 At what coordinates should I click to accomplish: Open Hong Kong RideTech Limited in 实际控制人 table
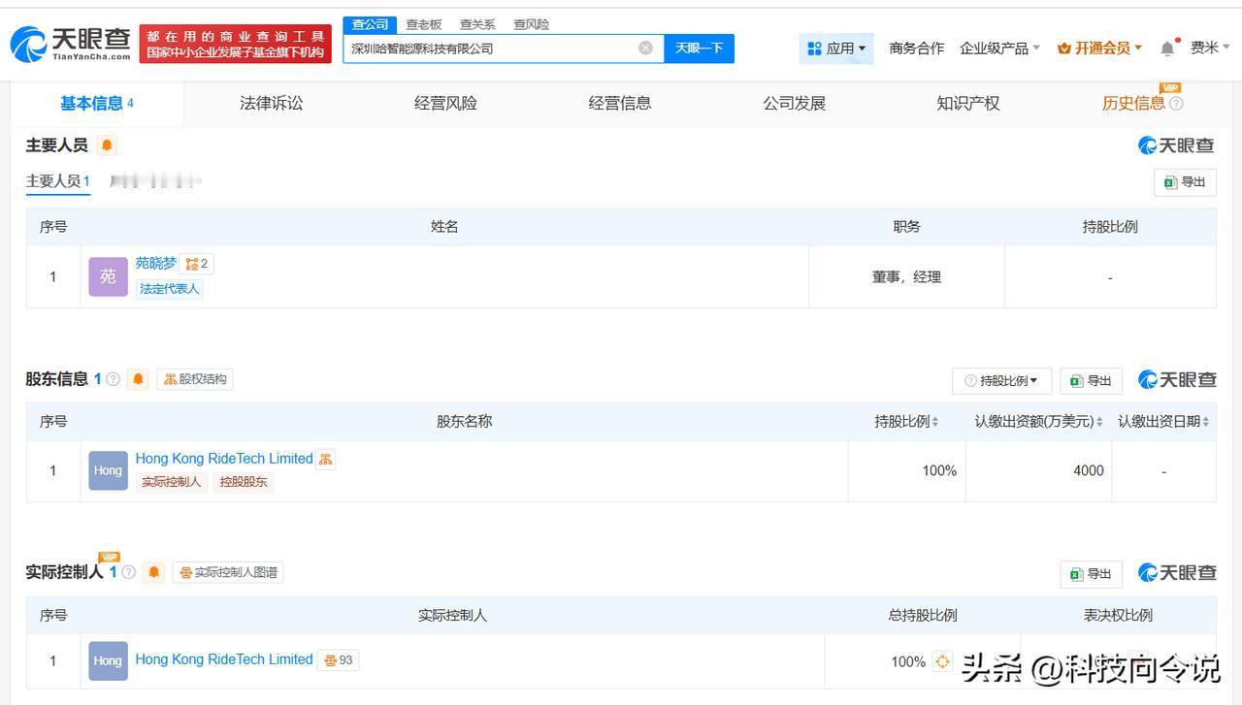coord(224,659)
